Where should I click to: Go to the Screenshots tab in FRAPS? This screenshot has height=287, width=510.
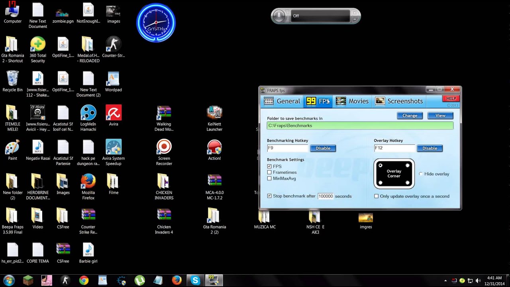399,101
